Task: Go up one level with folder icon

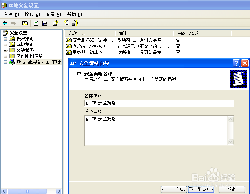Action: 25,23
